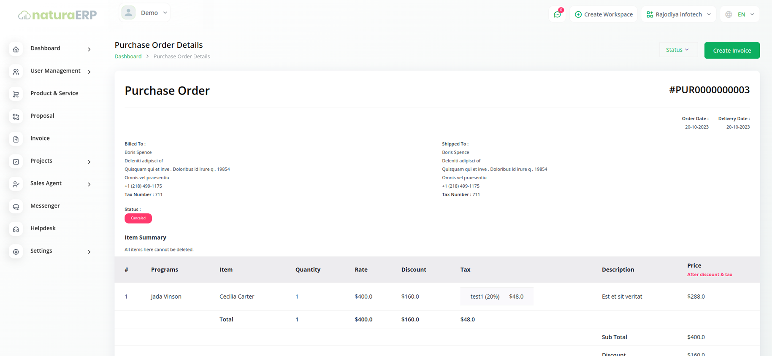Click the Total row $48.0 tax value
772x356 pixels.
pyautogui.click(x=468, y=319)
